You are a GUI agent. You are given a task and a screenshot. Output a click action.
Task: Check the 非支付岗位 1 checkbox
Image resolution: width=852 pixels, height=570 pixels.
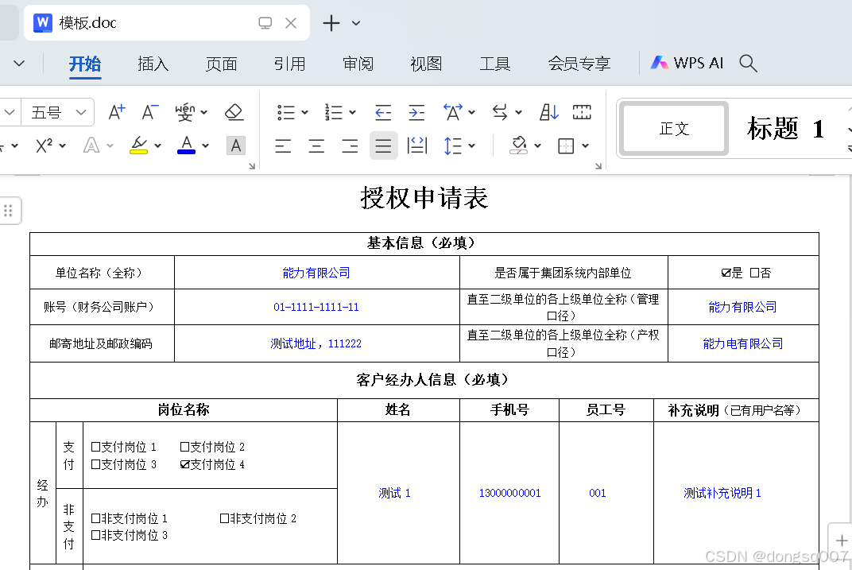[x=95, y=518]
